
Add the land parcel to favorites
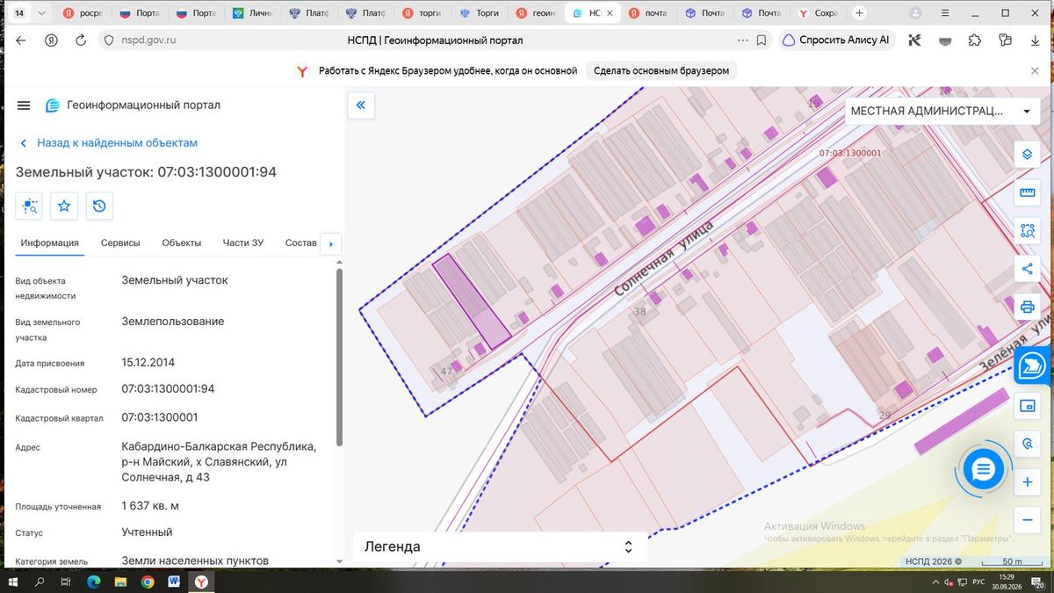[64, 206]
